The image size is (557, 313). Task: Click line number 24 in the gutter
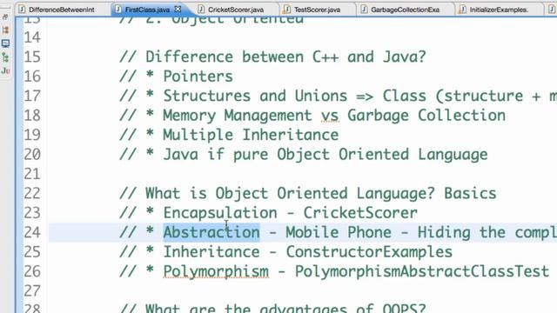[x=32, y=232]
